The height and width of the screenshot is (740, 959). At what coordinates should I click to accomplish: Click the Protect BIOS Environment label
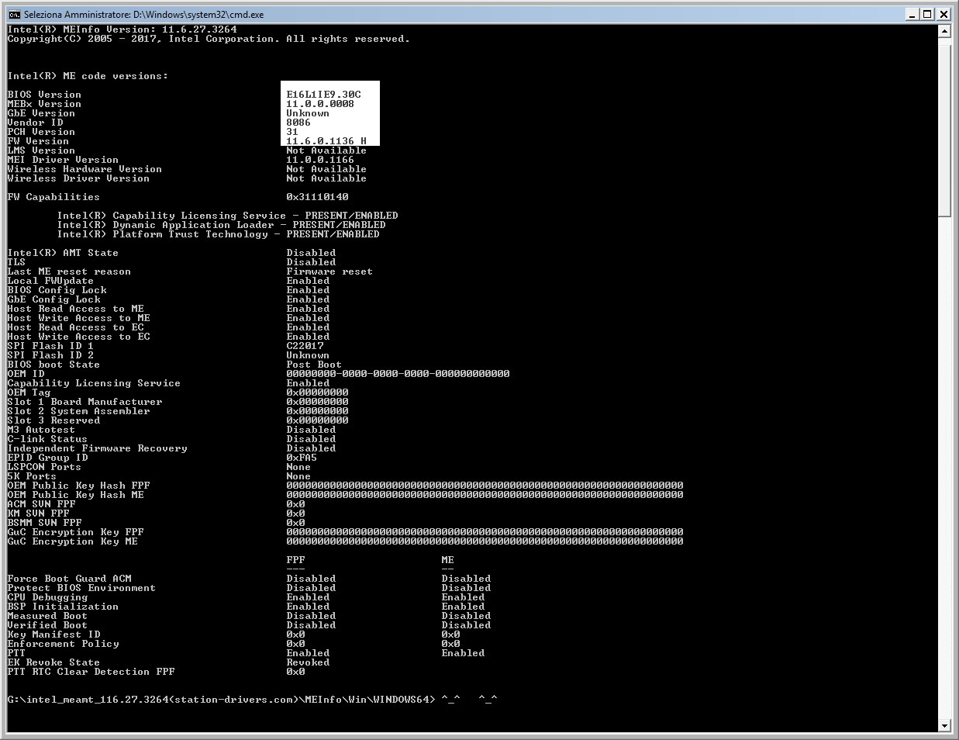coord(81,588)
